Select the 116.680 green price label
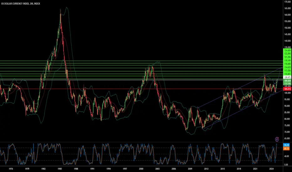Viewport: 292px width, 172px height. coord(288,64)
